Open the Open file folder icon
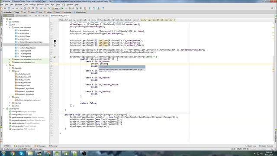The height and width of the screenshot is (156, 277). point(2,8)
